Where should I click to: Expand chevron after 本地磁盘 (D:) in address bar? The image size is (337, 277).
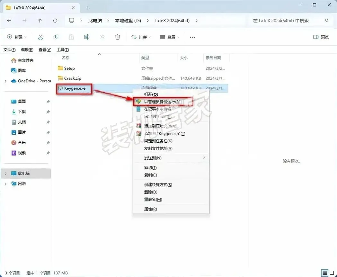click(148, 21)
